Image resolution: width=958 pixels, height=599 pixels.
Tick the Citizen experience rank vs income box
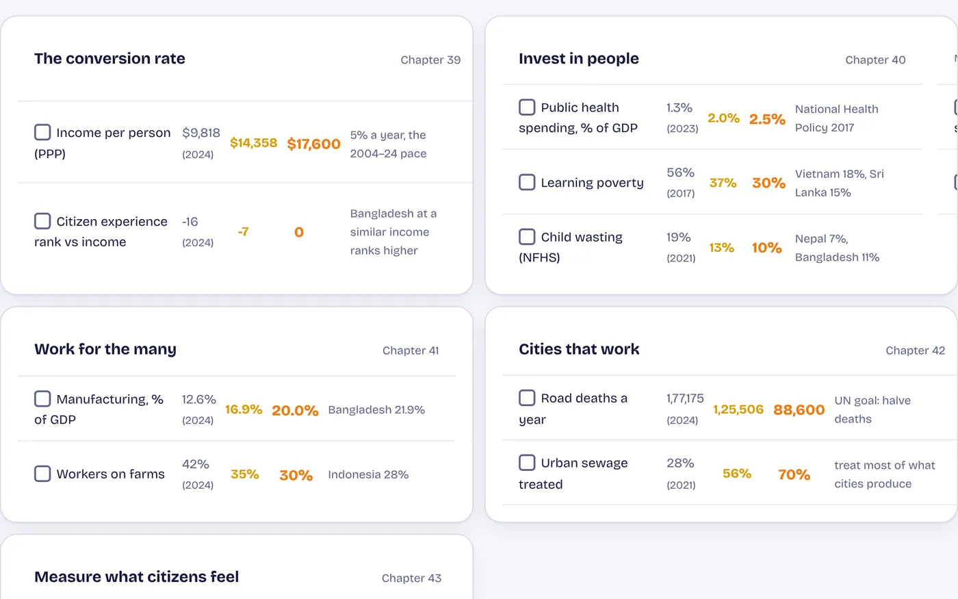coord(42,220)
